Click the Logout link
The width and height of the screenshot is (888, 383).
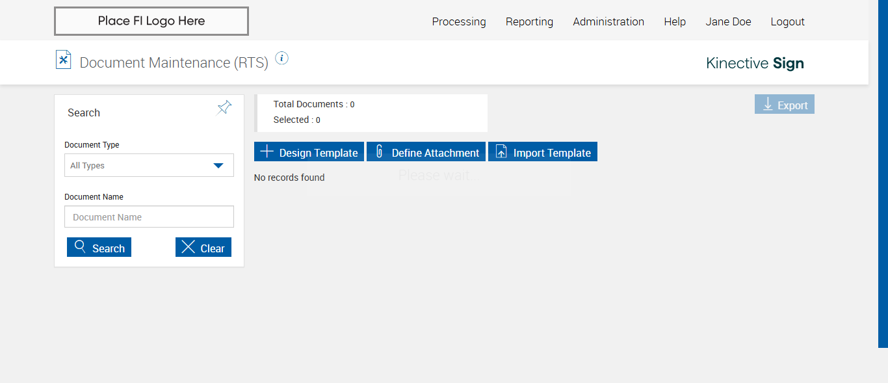click(787, 21)
